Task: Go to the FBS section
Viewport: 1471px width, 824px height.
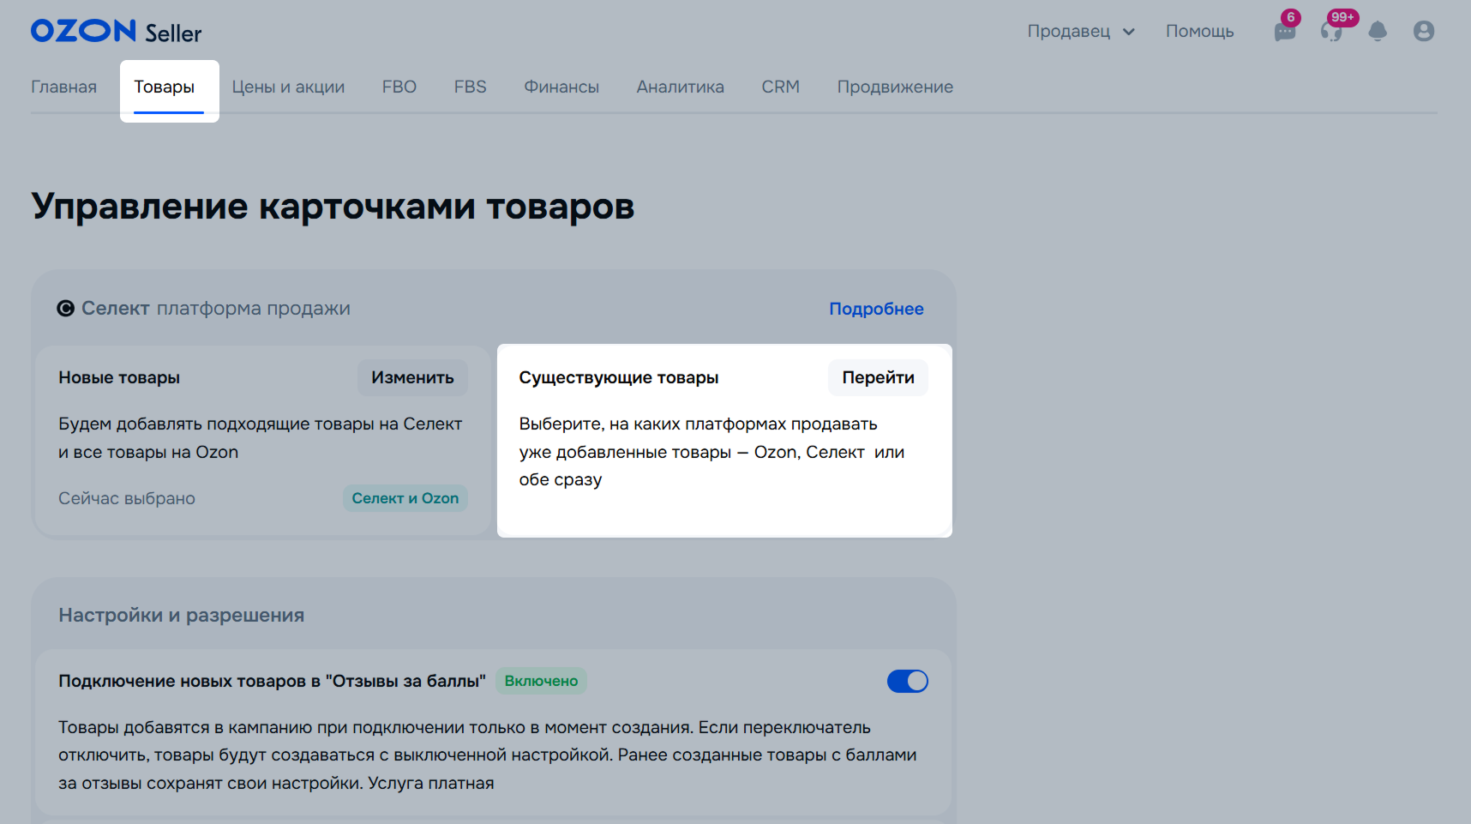Action: (x=471, y=87)
